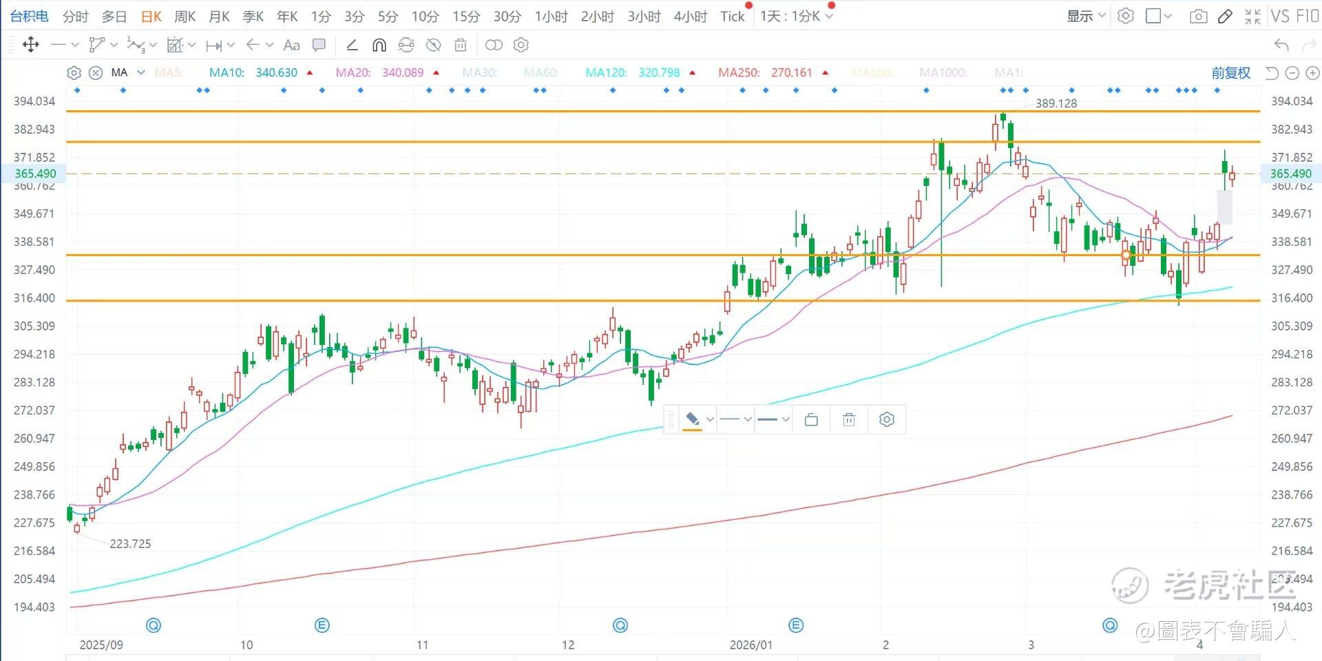The width and height of the screenshot is (1322, 661).
Task: Click the Q marker near 2025/09
Action: [154, 626]
